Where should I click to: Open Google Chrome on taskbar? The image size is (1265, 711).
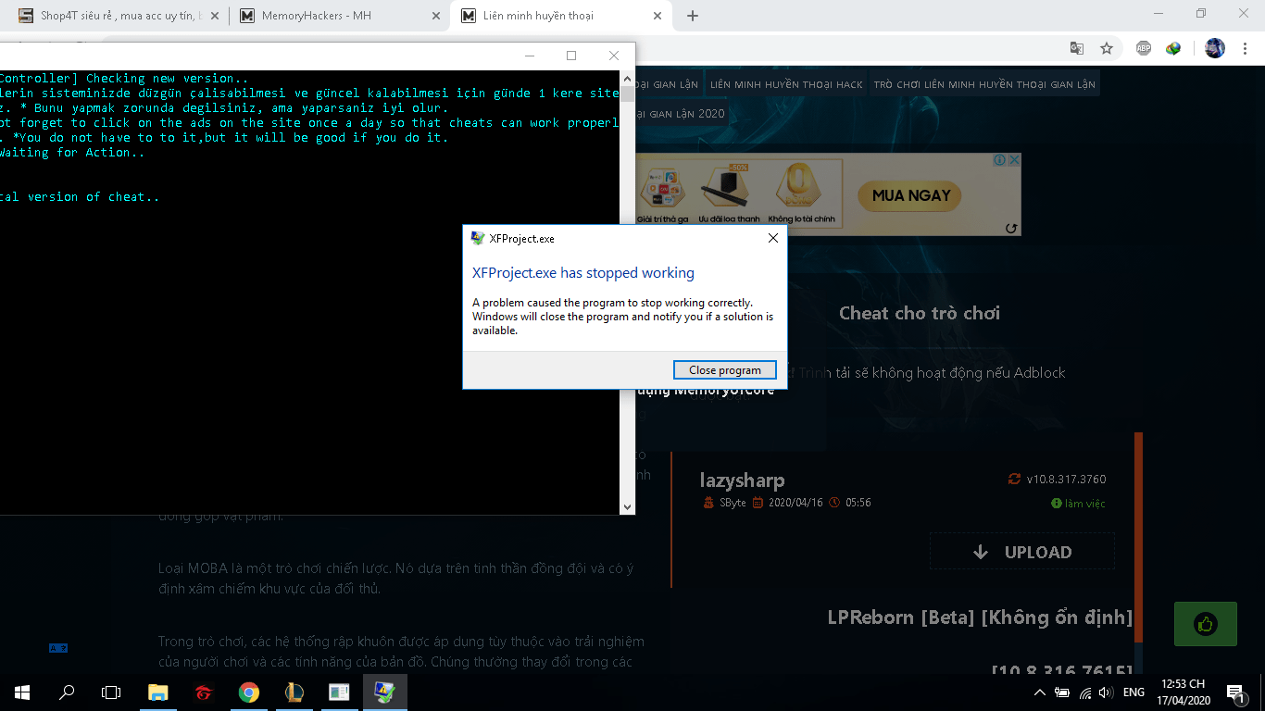click(248, 692)
